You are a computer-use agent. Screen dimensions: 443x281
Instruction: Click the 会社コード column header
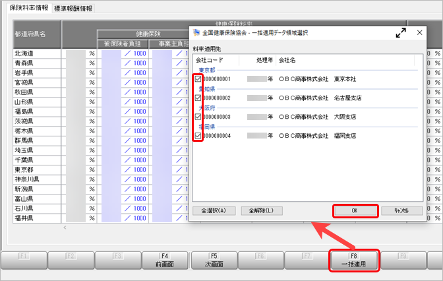click(216, 60)
